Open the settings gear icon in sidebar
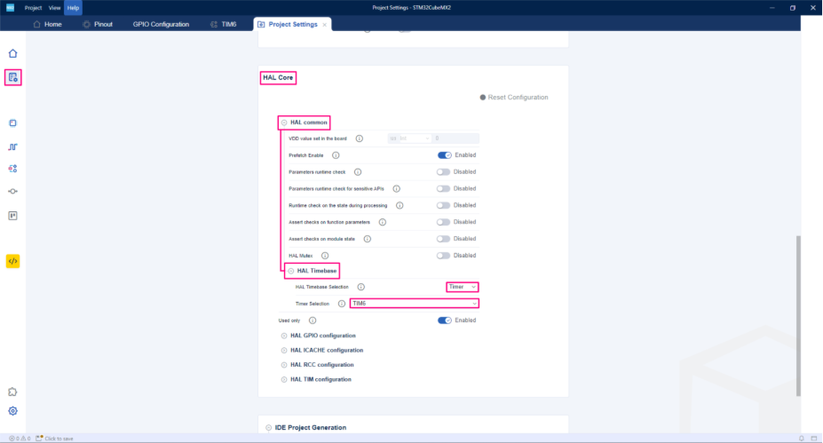823x443 pixels. pos(12,411)
